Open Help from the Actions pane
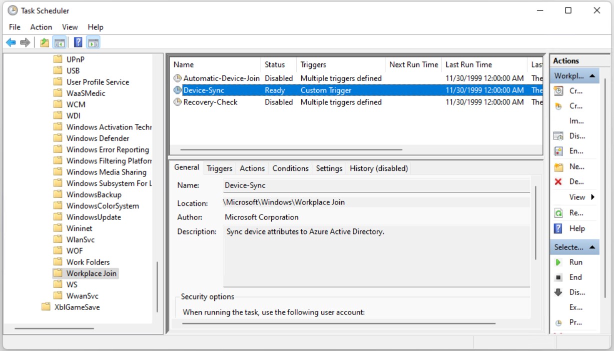The width and height of the screenshot is (614, 351). (x=577, y=228)
